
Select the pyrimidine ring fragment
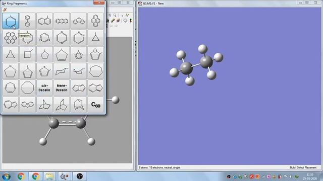[44, 38]
